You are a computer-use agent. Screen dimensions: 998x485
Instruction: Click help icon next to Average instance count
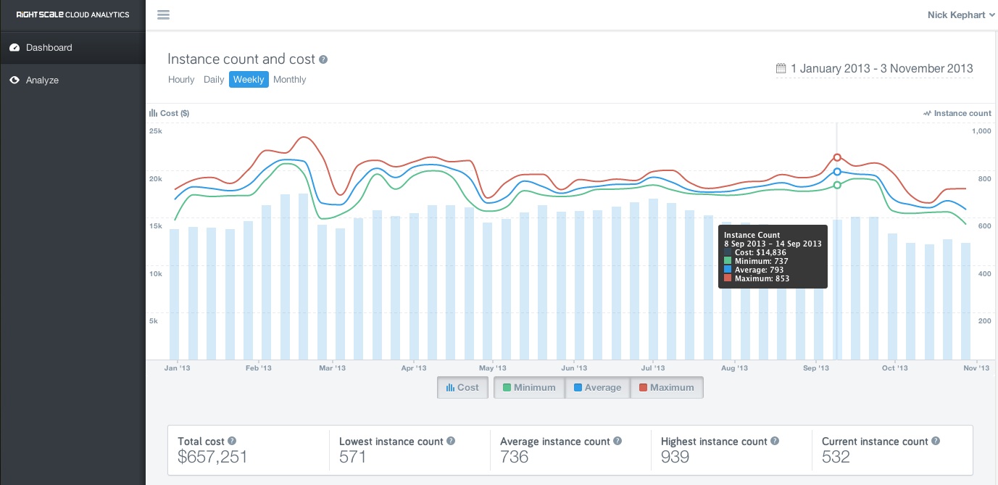tap(617, 441)
